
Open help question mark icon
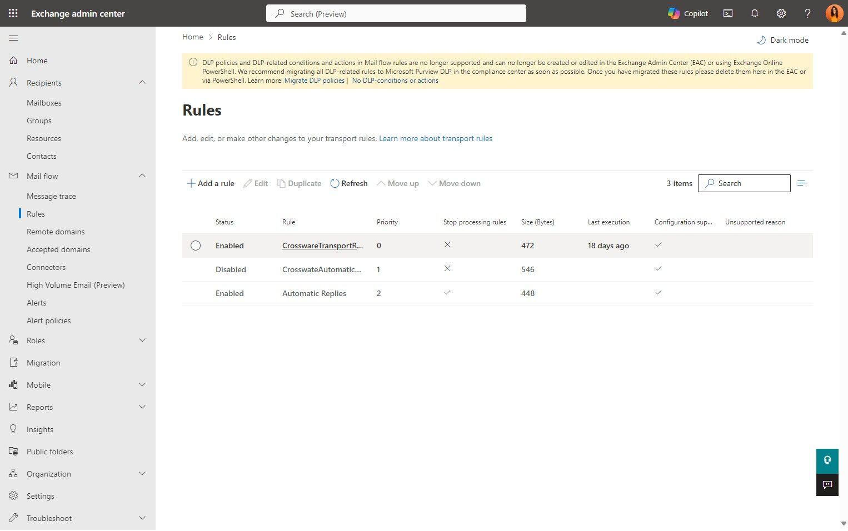[x=808, y=13]
